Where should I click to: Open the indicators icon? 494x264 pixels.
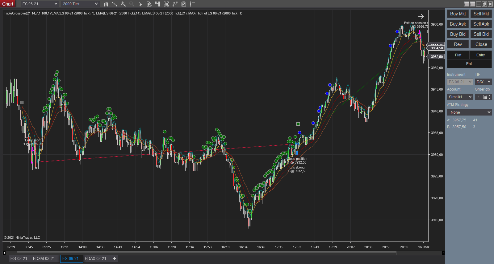166,4
